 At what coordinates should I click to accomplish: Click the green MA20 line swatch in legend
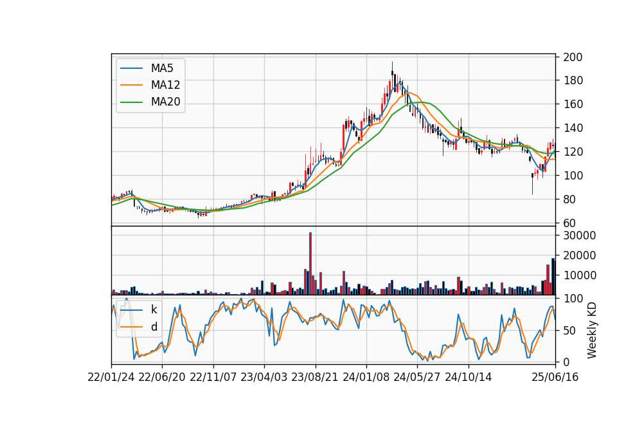click(131, 102)
